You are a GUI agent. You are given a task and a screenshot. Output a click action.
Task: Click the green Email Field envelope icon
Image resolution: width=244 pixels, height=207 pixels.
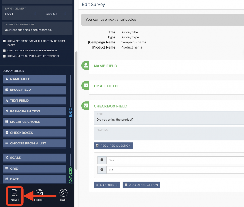tap(86, 86)
